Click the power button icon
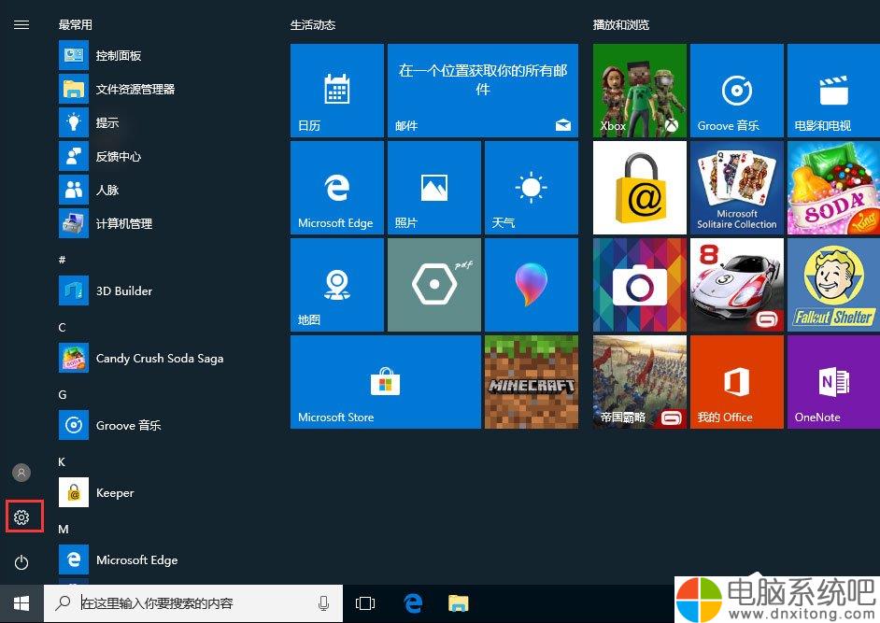Screen dimensions: 880x623 21,562
